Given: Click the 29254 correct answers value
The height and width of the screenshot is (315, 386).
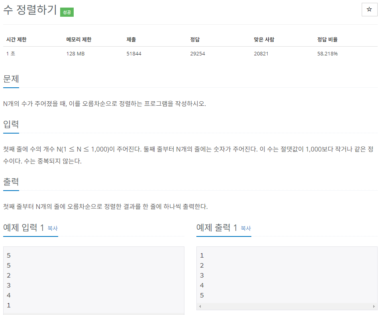Looking at the screenshot, I should coord(198,53).
